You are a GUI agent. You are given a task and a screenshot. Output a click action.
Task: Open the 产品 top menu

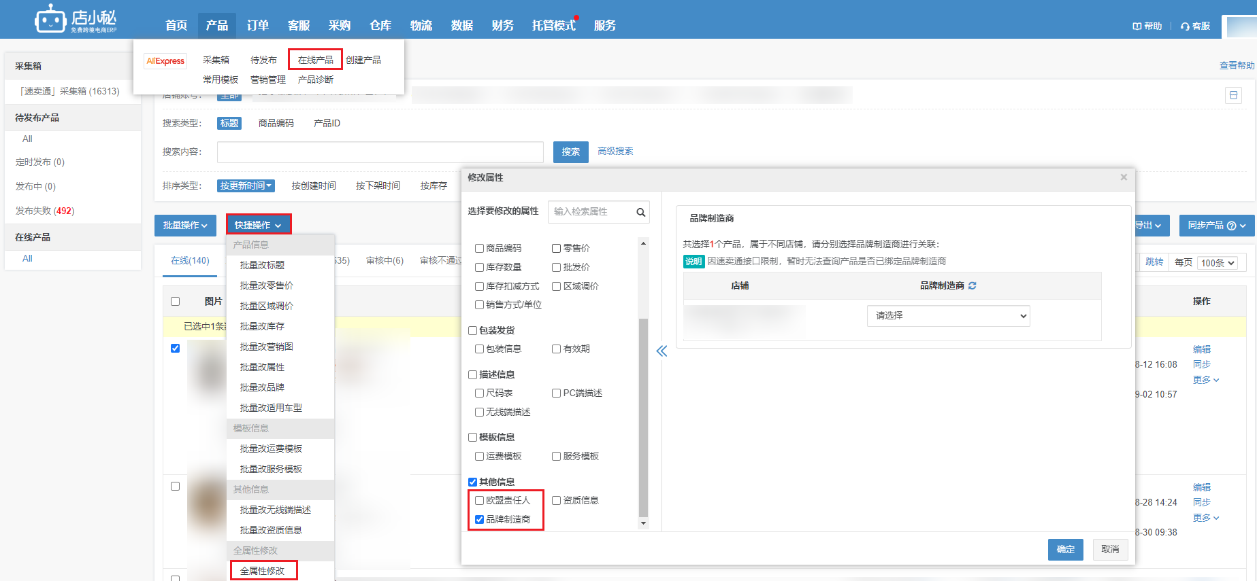coord(217,26)
